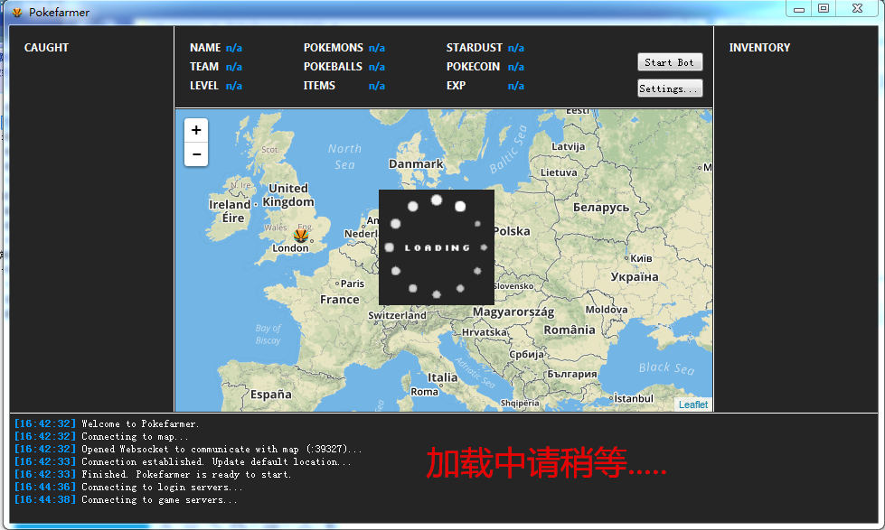The width and height of the screenshot is (885, 530).
Task: Click the loading spinner overlay
Action: (x=437, y=247)
